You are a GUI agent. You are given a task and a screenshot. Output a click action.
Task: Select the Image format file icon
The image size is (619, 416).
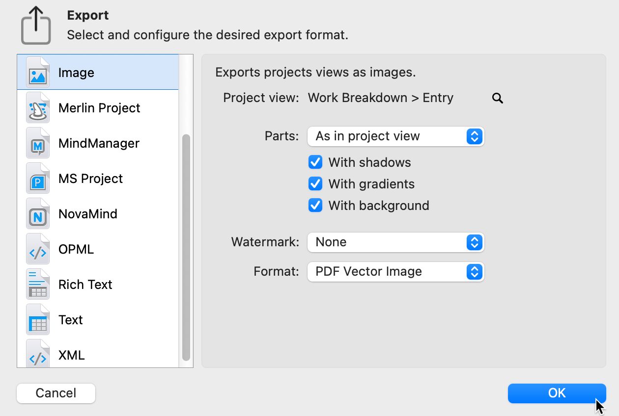[38, 73]
